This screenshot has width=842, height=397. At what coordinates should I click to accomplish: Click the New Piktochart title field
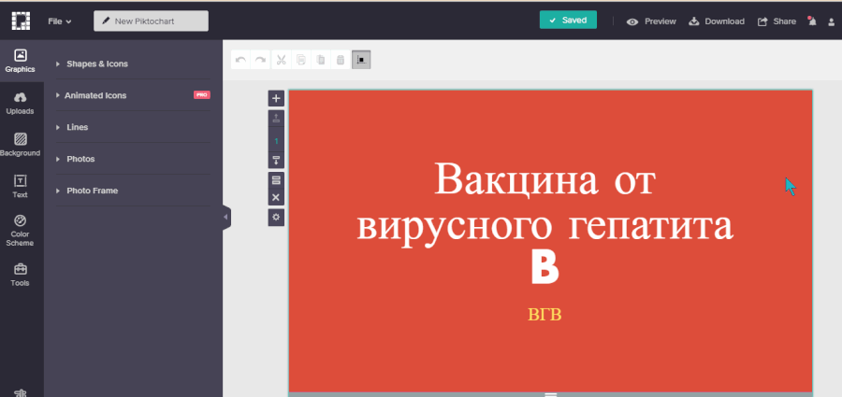click(152, 21)
